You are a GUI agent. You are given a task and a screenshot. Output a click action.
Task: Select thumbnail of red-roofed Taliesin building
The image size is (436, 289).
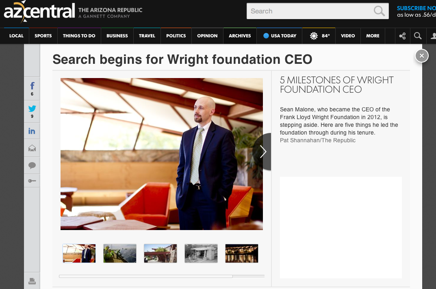(x=161, y=253)
